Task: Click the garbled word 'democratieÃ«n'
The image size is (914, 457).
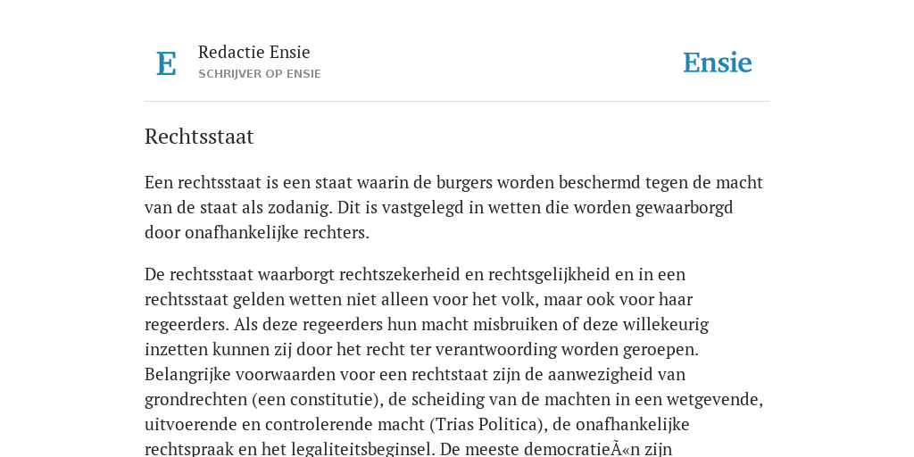Action: 591,450
